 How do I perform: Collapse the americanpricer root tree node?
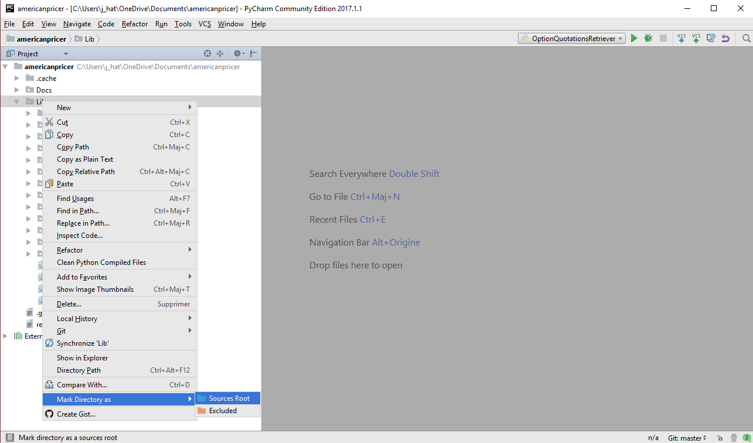(5, 66)
